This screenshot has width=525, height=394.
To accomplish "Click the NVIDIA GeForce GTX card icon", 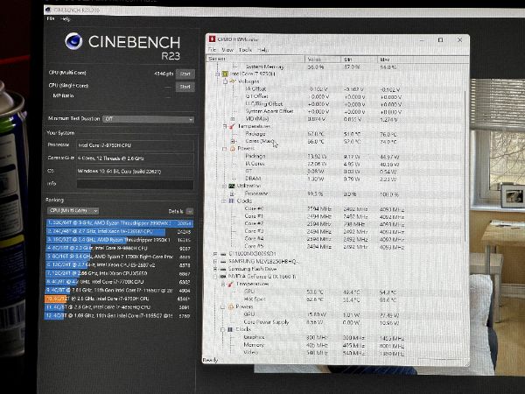I will pyautogui.click(x=222, y=277).
